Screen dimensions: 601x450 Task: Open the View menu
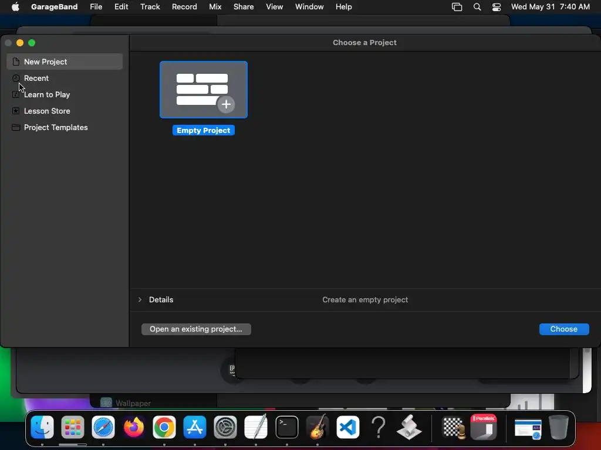(275, 6)
